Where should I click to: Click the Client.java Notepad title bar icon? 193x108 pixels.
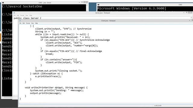pos(20,21)
